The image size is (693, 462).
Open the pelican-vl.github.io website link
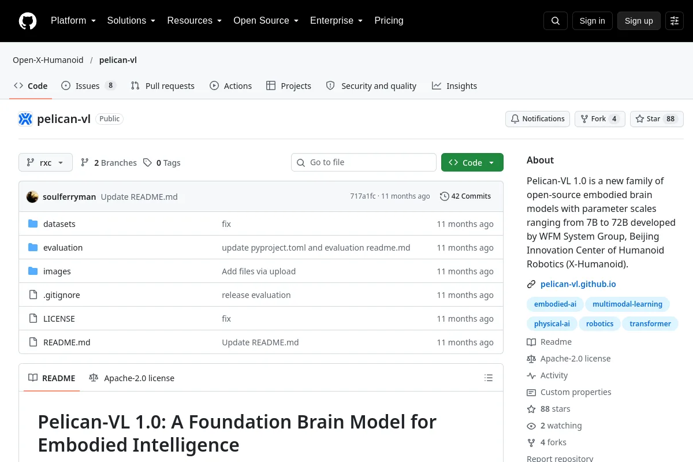tap(578, 284)
